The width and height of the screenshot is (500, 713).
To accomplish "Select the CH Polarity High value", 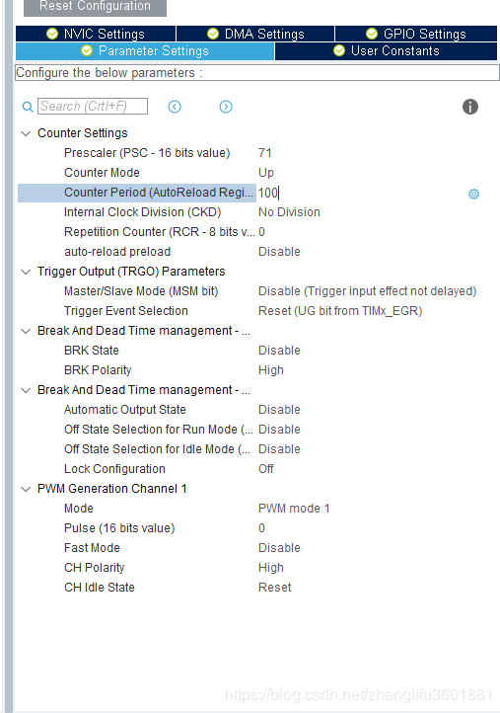I will pos(271,568).
